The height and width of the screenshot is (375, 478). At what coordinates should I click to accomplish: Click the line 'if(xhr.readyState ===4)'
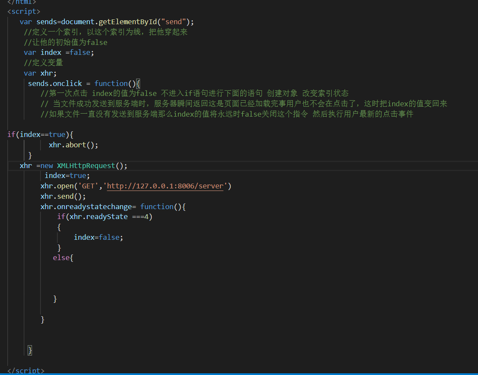coord(105,217)
